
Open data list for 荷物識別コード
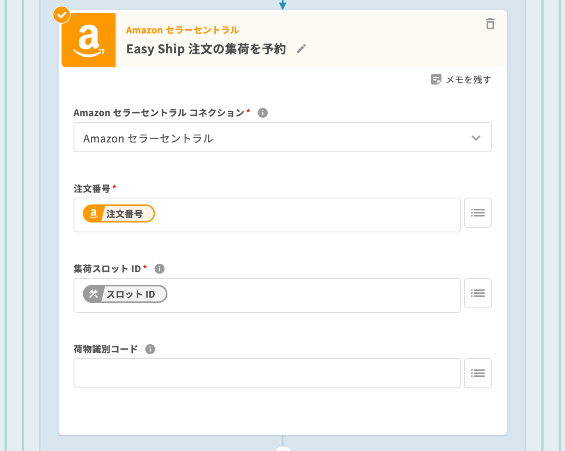point(477,373)
